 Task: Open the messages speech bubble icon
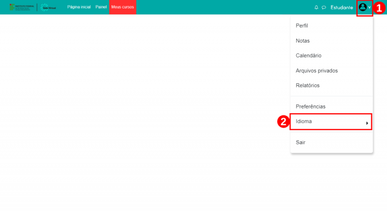324,7
